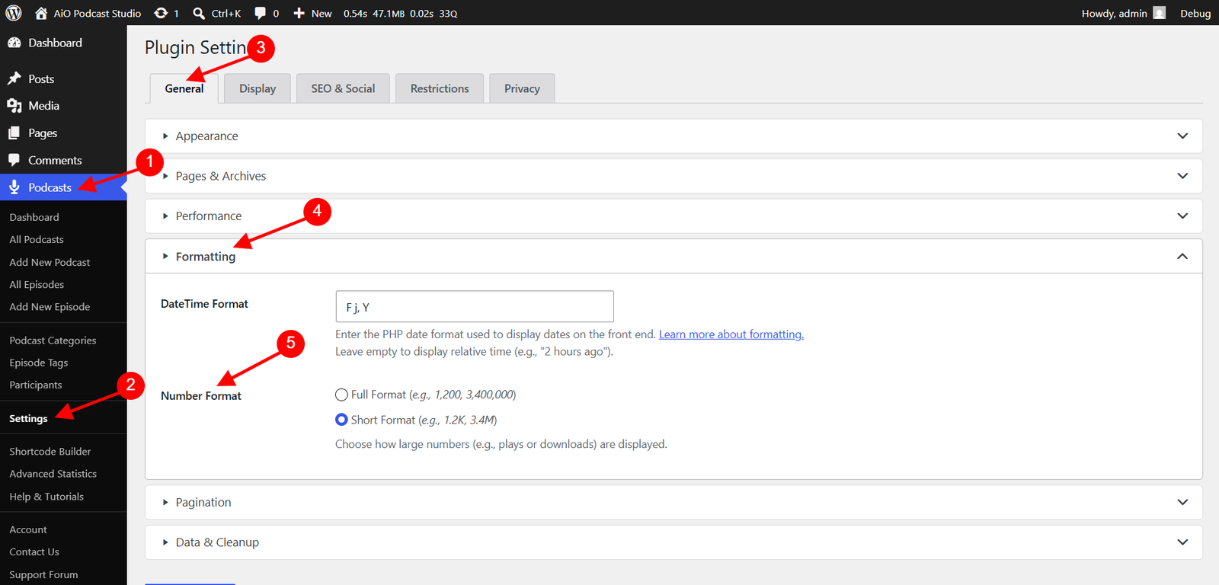
Task: Click the DateTime Format input field
Action: (475, 306)
